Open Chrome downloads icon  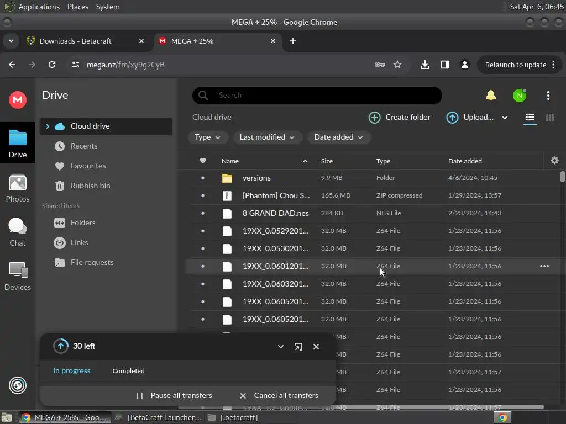tap(425, 65)
